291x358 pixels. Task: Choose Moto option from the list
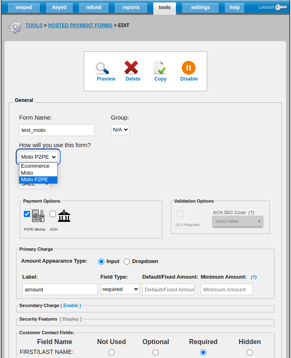[x=38, y=173]
